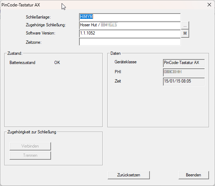Viewport: 215px width, 186px height.
Task: Click the Batteriezustand label
Action: point(22,63)
